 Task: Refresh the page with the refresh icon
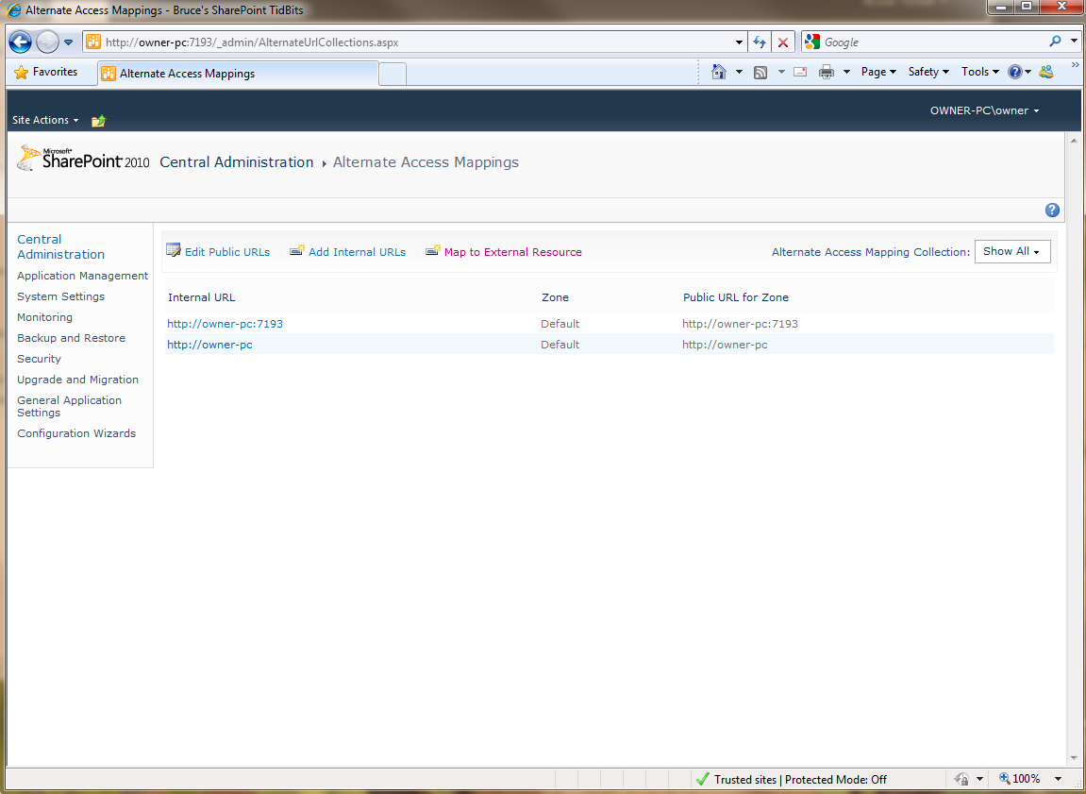tap(759, 42)
